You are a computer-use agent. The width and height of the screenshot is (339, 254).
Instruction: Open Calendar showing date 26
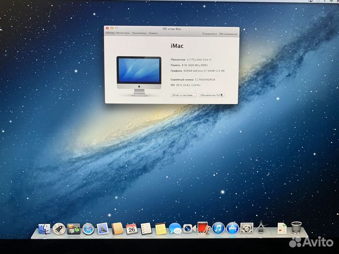pos(132,229)
